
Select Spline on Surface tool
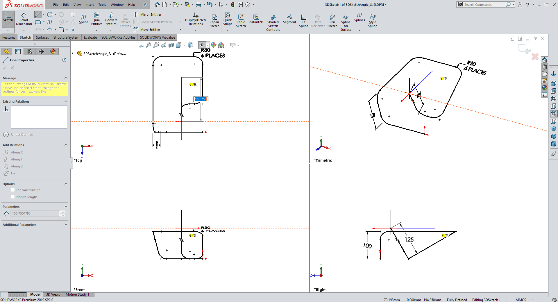coord(346,23)
